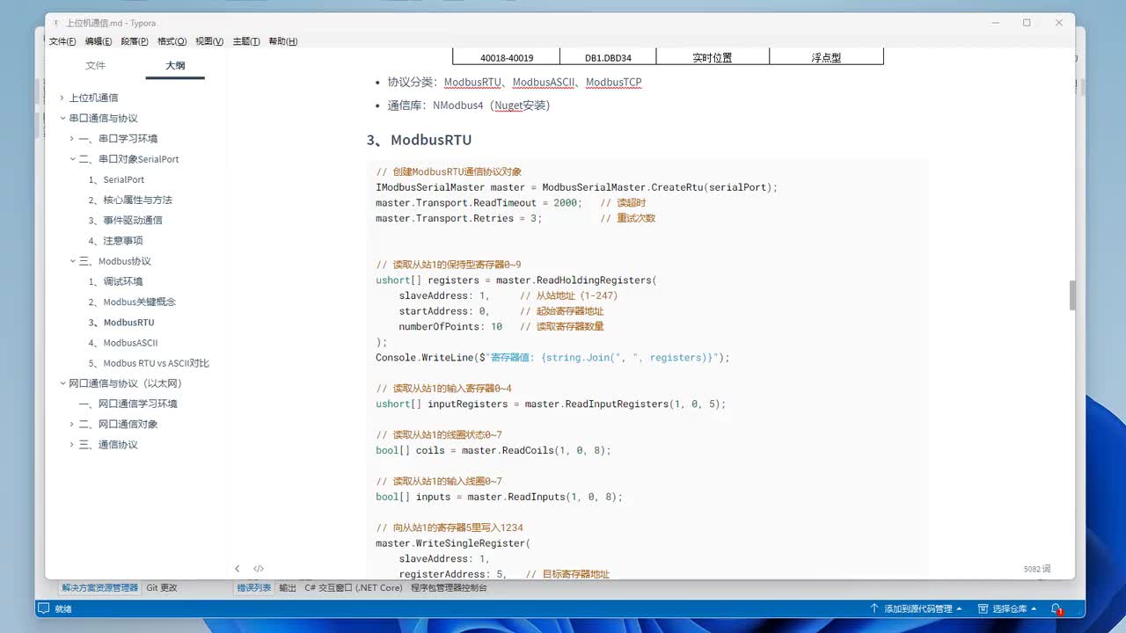This screenshot has width=1126, height=633.
Task: Open 输出 tab in Visual Studio
Action: click(288, 587)
